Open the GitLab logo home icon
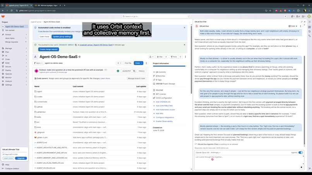The height and width of the screenshot is (175, 312). (x=3, y=16)
